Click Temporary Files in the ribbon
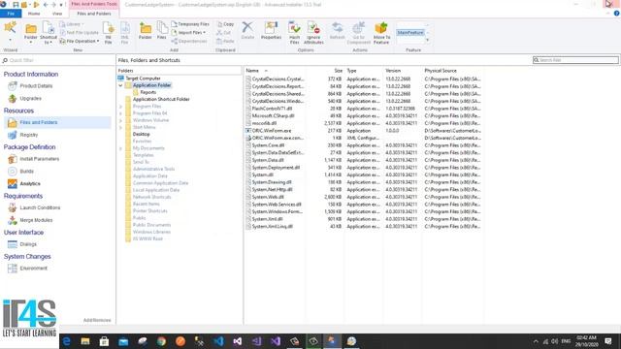 (x=190, y=24)
